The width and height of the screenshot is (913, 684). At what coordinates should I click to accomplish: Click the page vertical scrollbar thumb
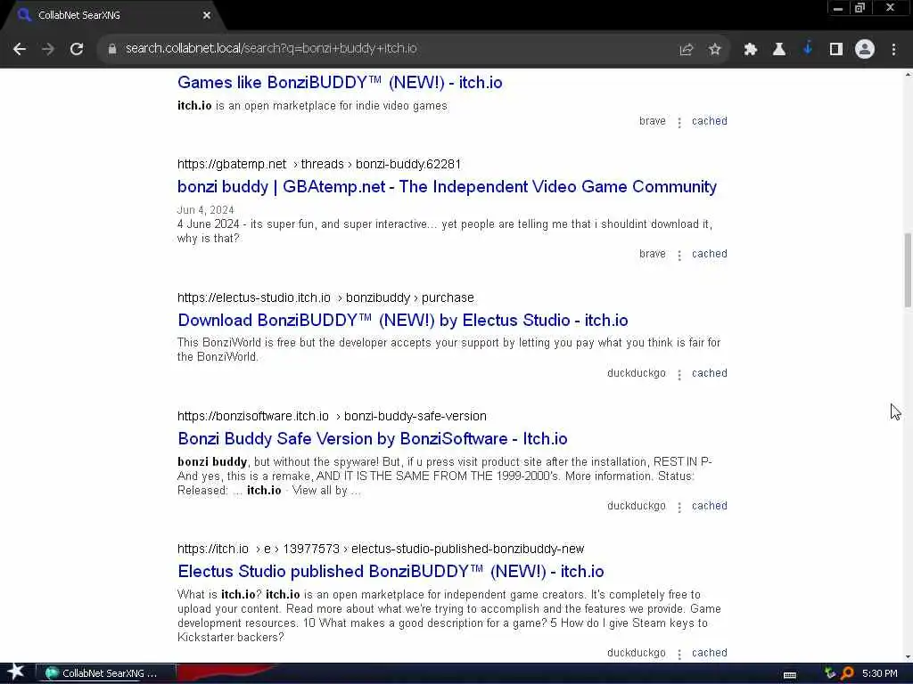coord(908,270)
